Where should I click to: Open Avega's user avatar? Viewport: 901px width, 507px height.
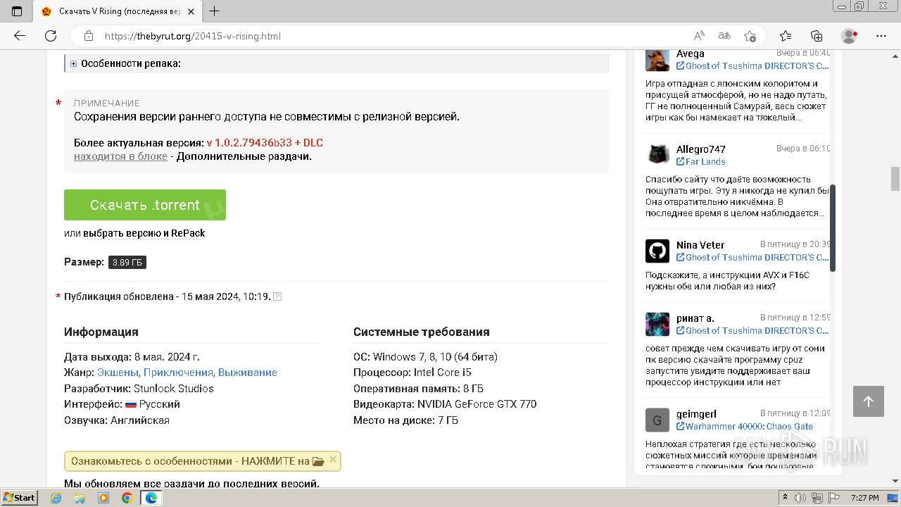coord(657,60)
